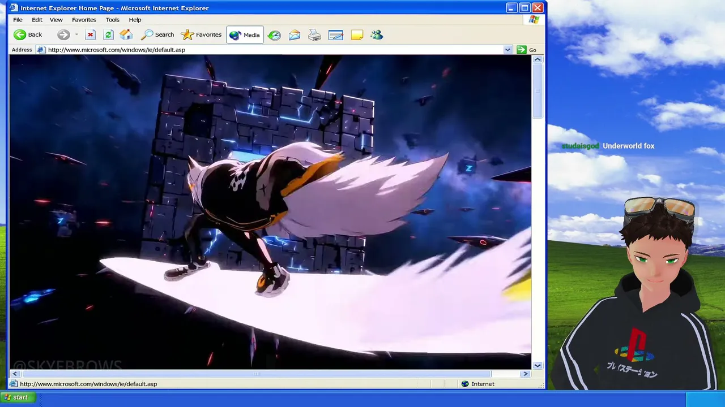The image size is (725, 407).
Task: Close the Internet Explorer window
Action: tap(538, 8)
